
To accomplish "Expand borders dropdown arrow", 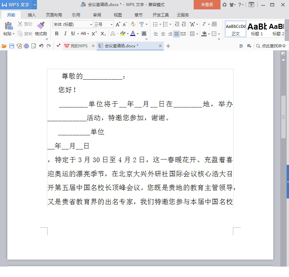I will click(219, 34).
